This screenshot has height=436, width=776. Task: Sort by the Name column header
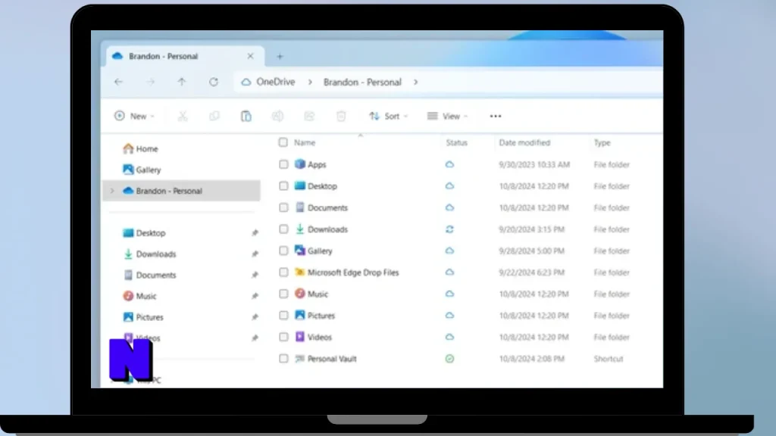(305, 142)
